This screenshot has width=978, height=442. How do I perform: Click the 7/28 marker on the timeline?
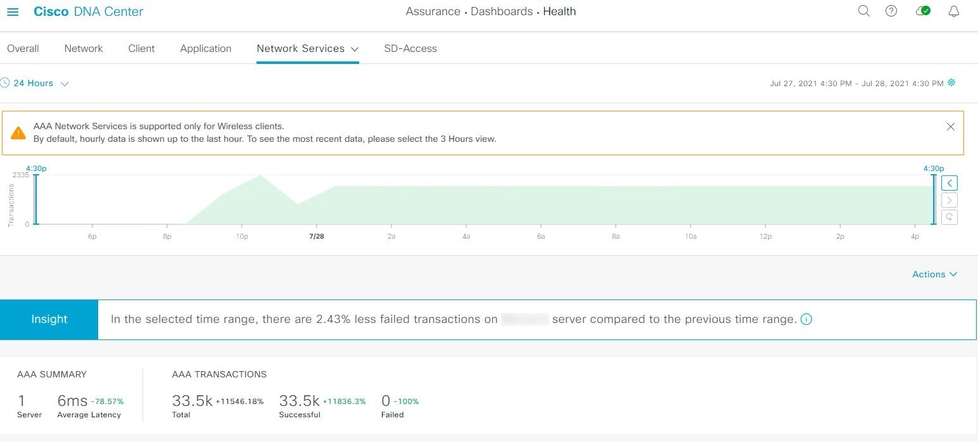pos(316,236)
